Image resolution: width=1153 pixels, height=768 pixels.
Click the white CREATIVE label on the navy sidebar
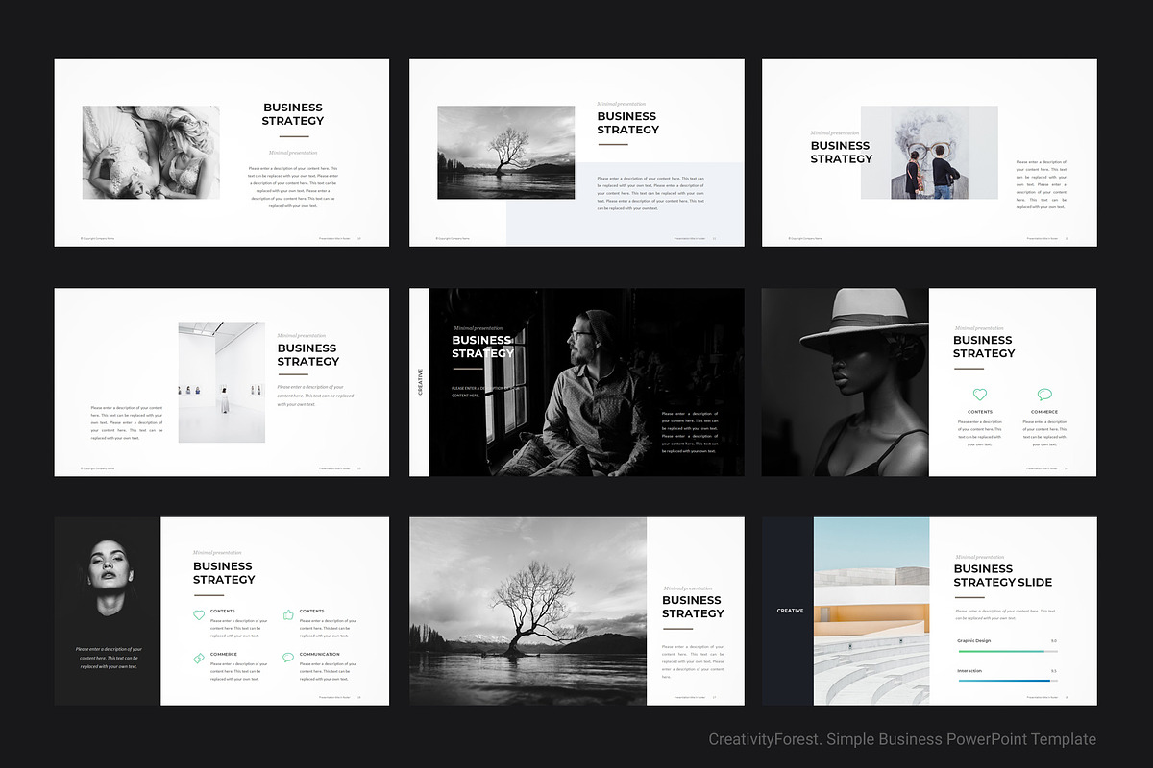tap(790, 611)
